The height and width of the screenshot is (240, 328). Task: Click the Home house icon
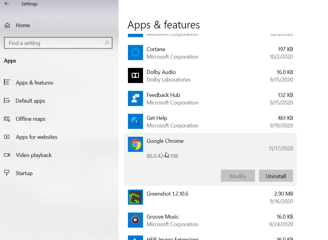(x=7, y=25)
